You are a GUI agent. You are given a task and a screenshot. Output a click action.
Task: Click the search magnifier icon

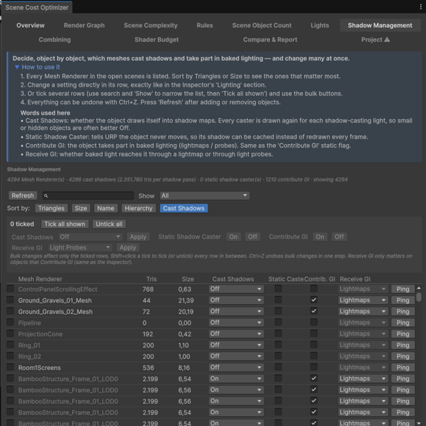pos(46,195)
